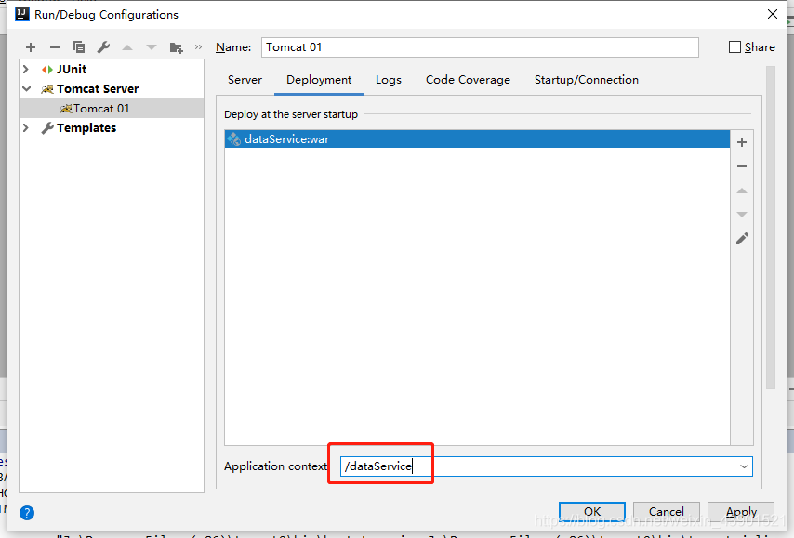Viewport: 794px width, 538px height.
Task: Edit artifact with the pencil icon
Action: [742, 239]
